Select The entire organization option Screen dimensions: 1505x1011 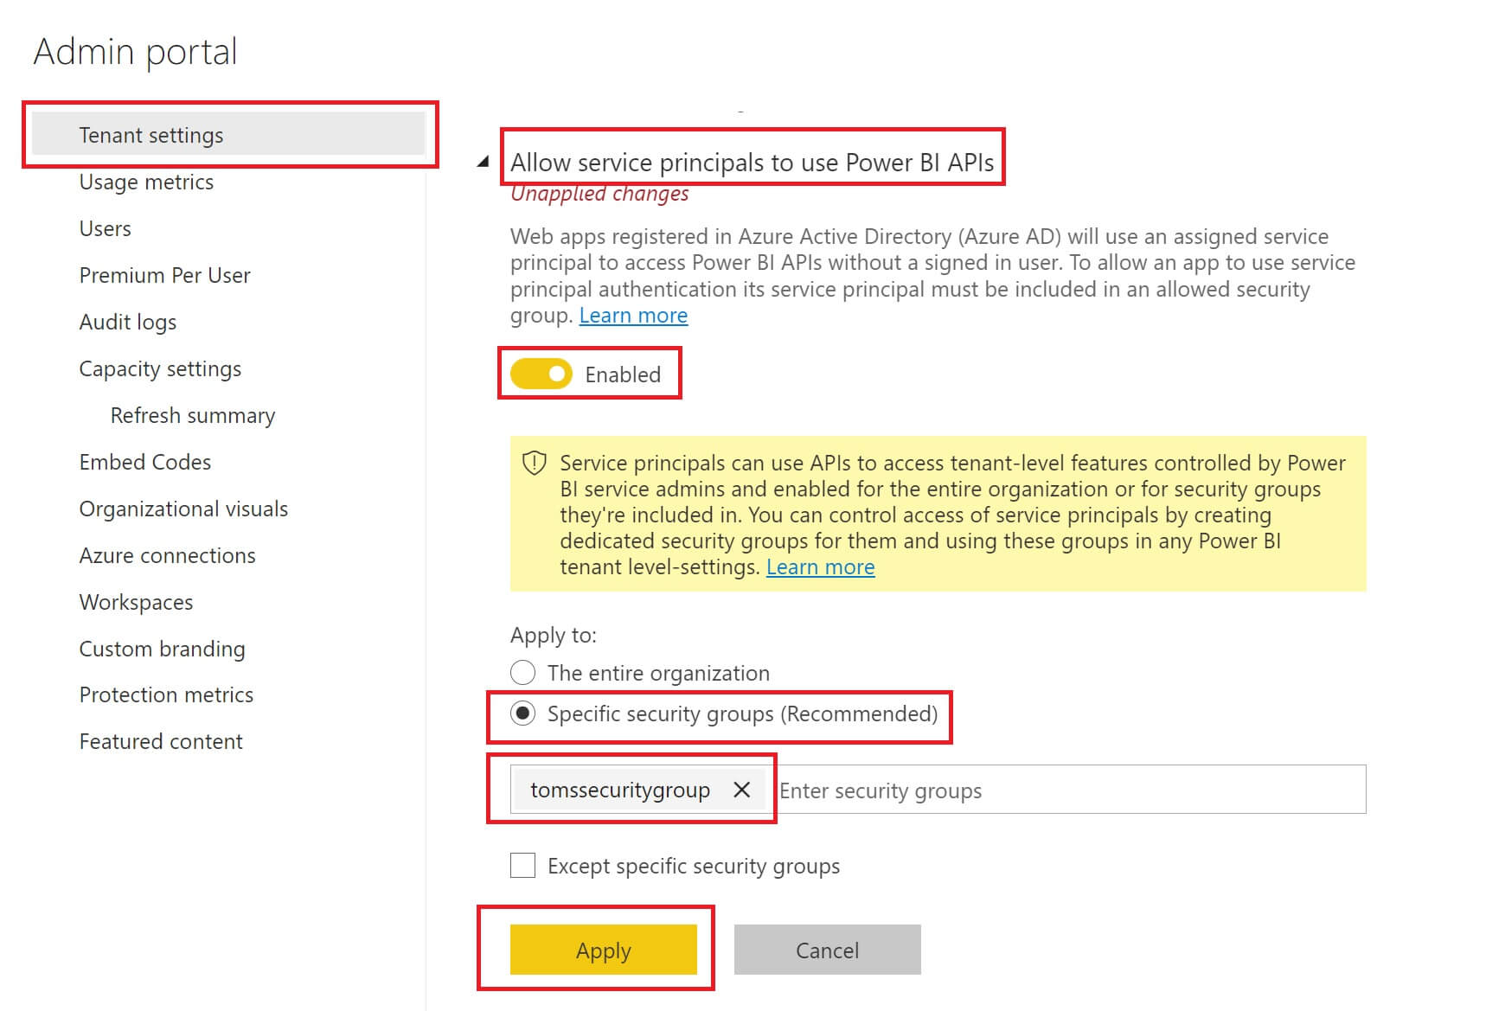coord(522,672)
